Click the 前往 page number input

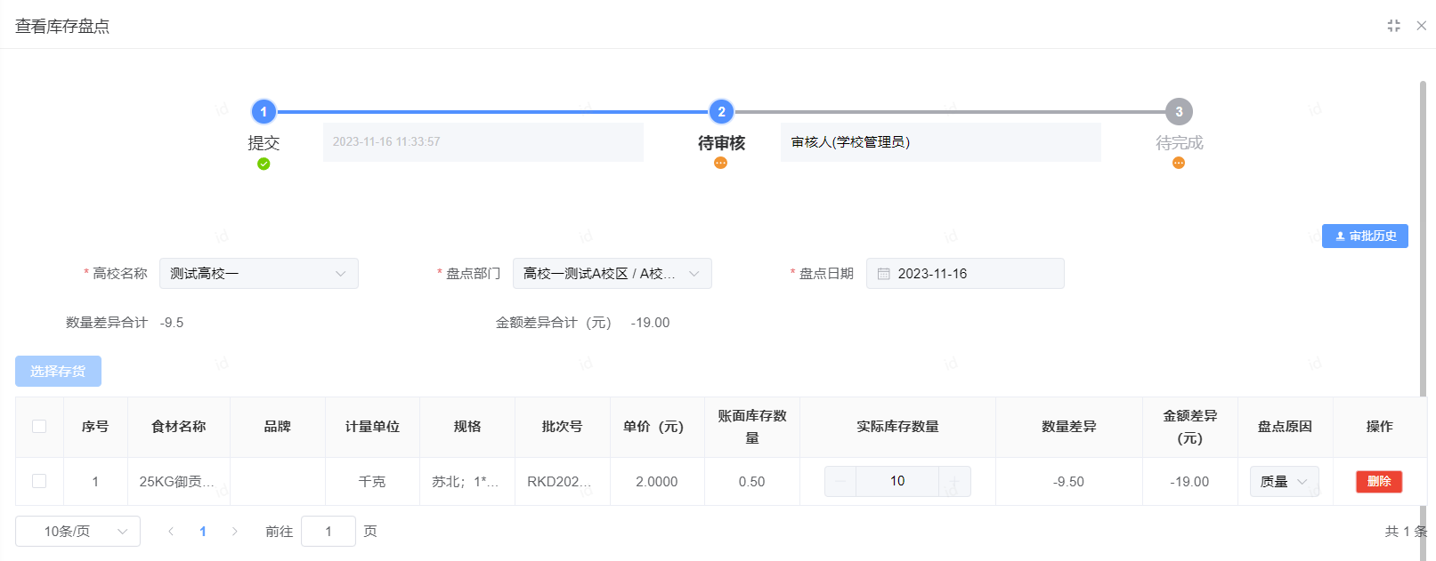[329, 531]
